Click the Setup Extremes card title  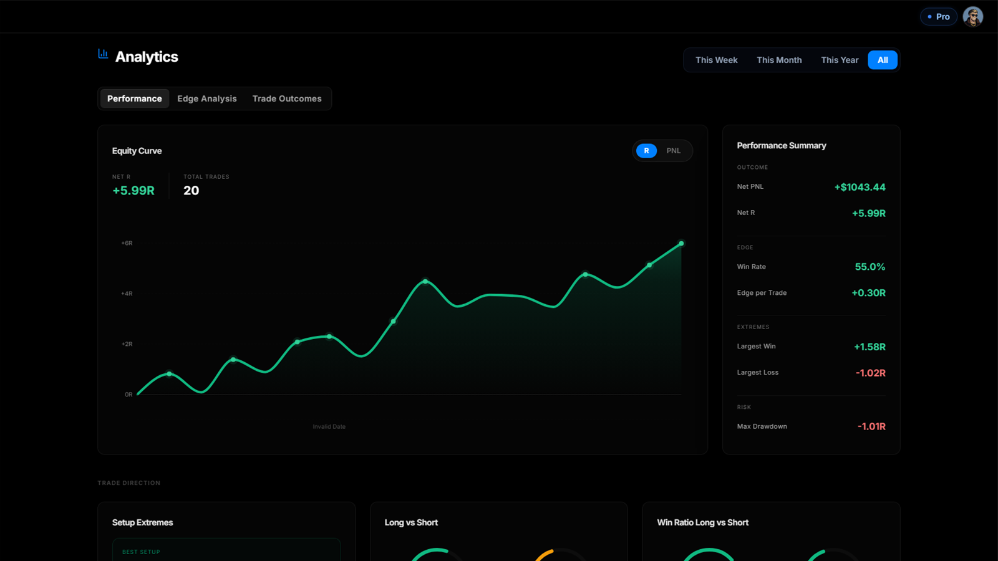143,522
